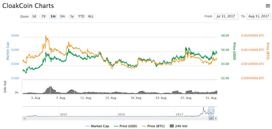272x129 pixels.
Task: Click the From date field
Action: click(x=226, y=16)
